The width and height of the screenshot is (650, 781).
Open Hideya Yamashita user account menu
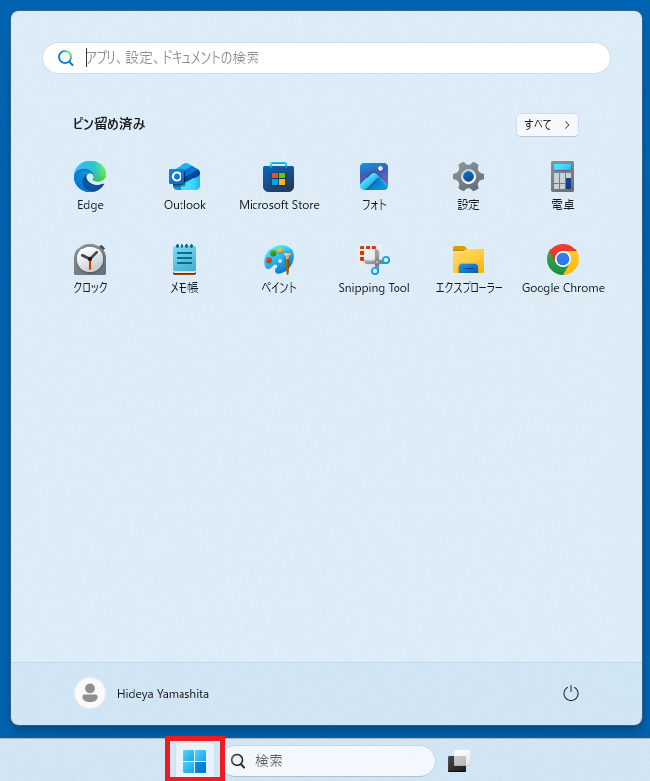point(142,693)
